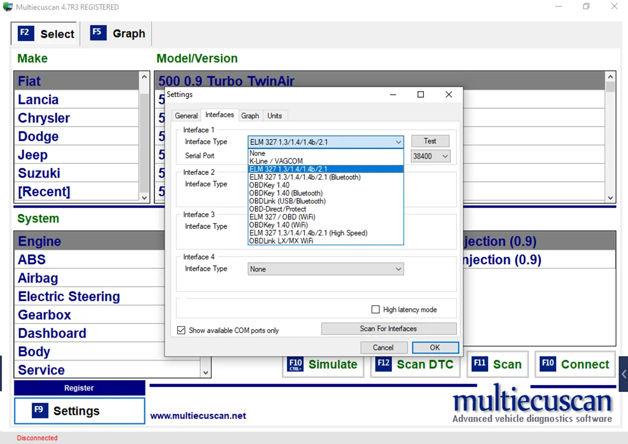Screen dimensions: 628x444
Task: Click System list scroll-down arrow
Action: (x=205, y=372)
